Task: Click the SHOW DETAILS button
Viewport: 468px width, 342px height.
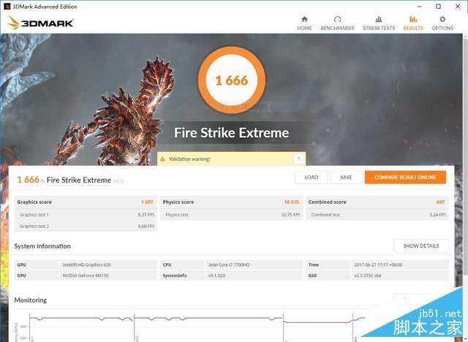Action: tap(421, 246)
